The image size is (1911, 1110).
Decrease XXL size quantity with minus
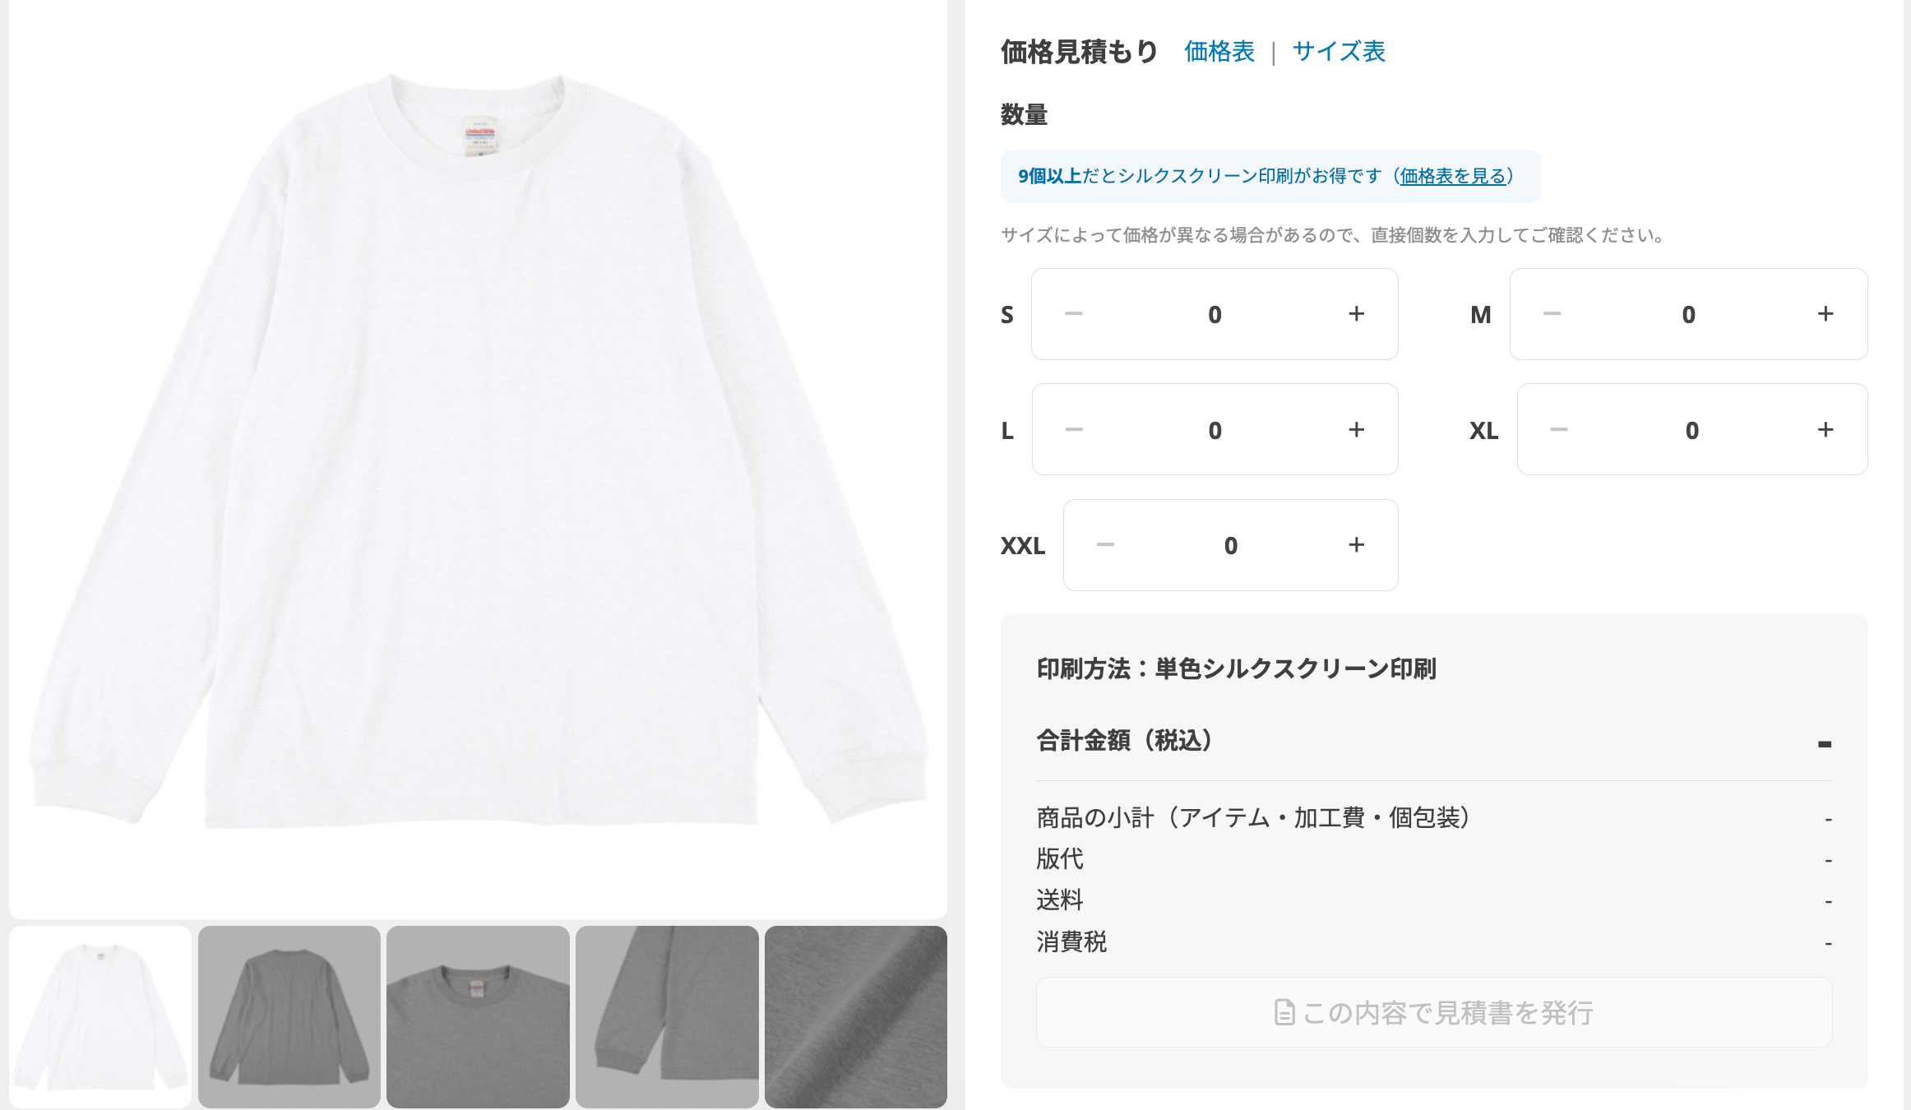[1105, 545]
